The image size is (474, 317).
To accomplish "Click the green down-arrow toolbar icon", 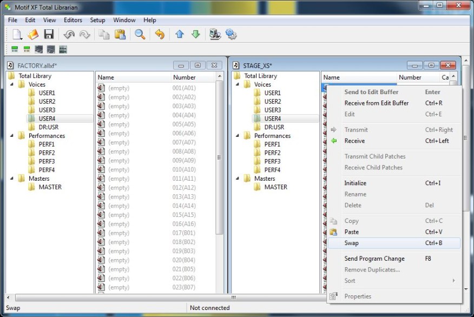I will point(195,34).
